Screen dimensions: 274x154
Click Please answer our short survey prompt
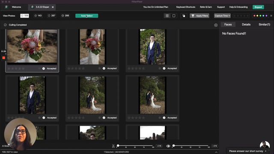click(x=246, y=151)
